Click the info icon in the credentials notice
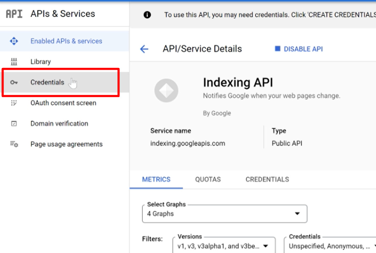This screenshot has width=376, height=253. [147, 15]
